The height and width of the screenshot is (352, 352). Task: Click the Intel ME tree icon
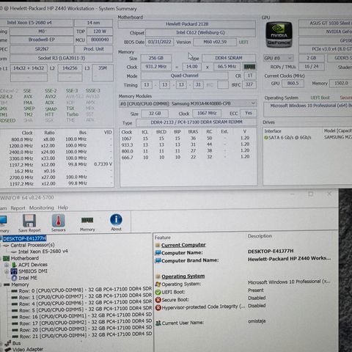click(x=14, y=278)
